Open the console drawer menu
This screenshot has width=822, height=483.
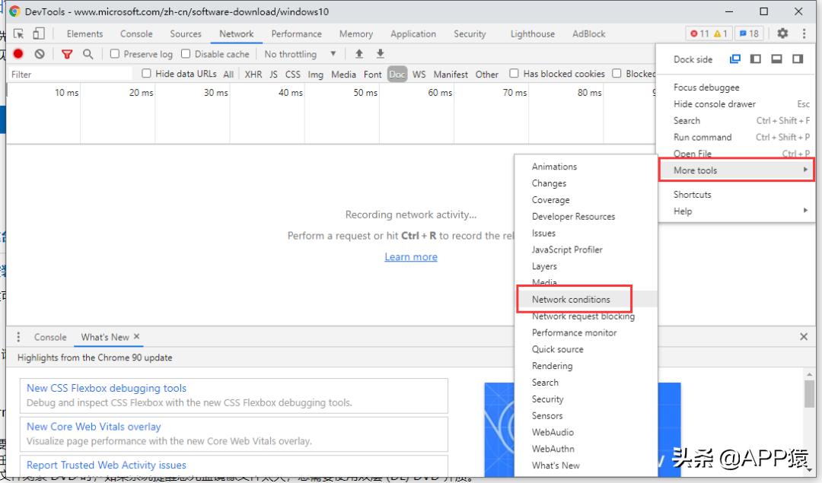(18, 337)
